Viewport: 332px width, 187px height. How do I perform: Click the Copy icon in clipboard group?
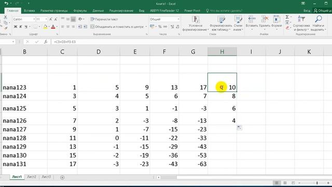[x=6, y=22]
